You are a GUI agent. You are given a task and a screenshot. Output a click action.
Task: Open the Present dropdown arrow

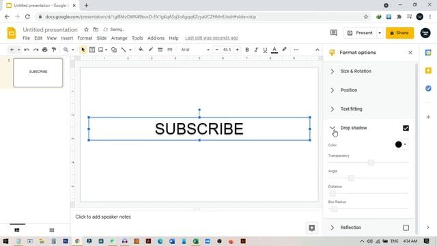click(x=380, y=33)
